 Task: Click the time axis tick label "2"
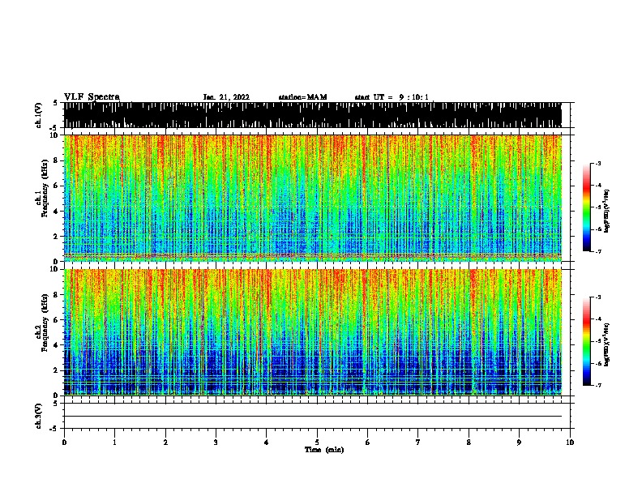pos(165,443)
